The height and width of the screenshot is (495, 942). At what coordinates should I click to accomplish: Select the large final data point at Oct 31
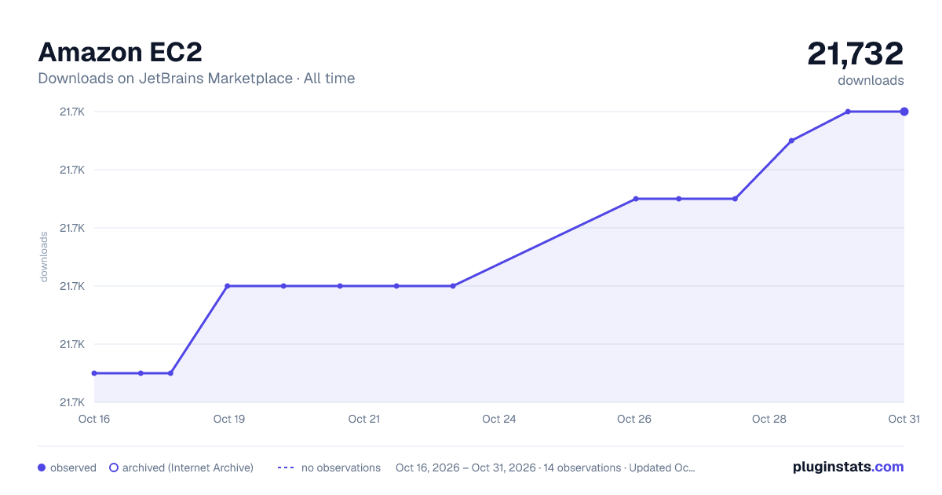click(904, 112)
